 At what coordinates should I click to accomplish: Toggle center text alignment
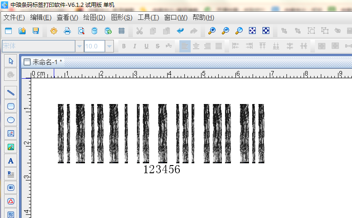click(x=196, y=46)
